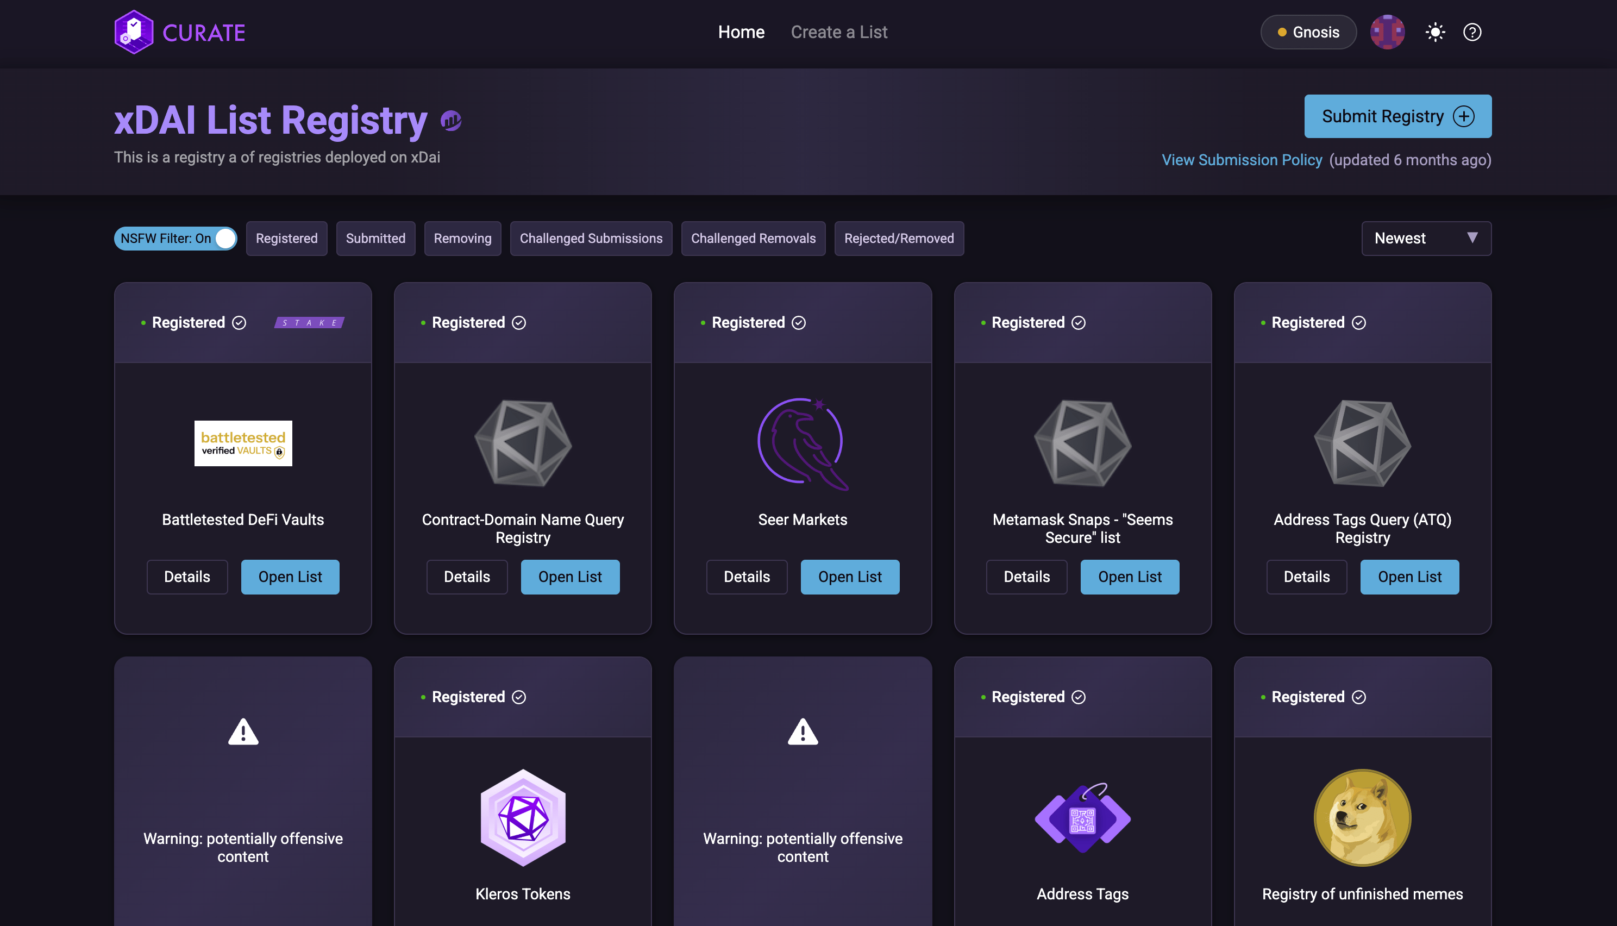The width and height of the screenshot is (1617, 926).
Task: Switch theme with the sun icon
Action: (1435, 32)
